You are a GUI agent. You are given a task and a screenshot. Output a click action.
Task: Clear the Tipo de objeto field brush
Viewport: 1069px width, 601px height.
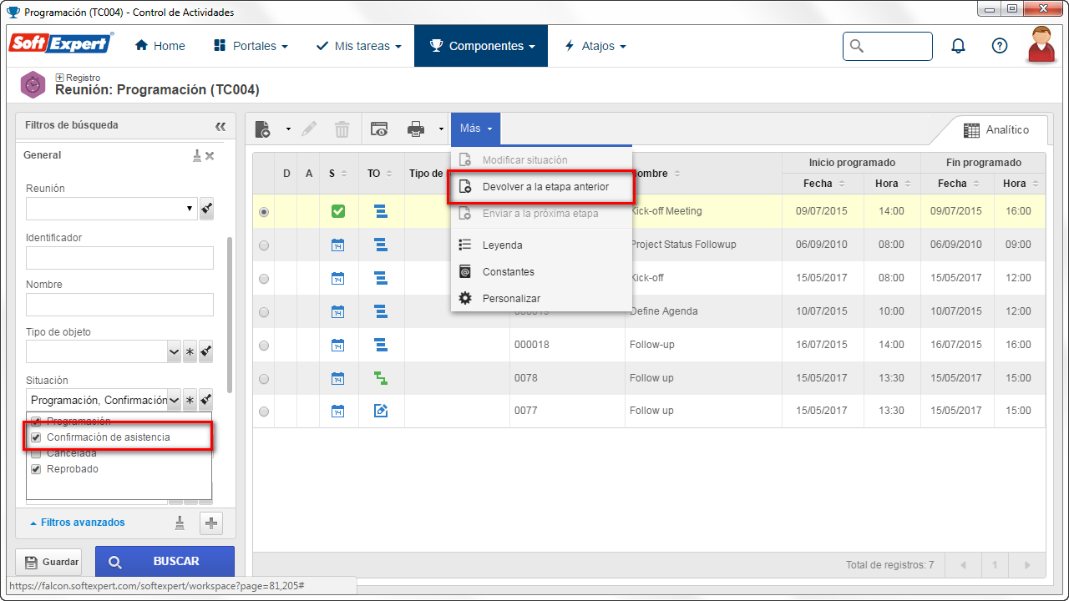coord(206,352)
